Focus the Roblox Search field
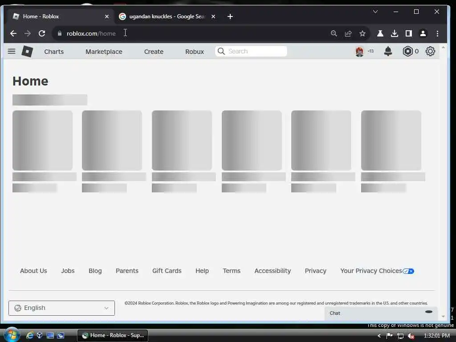Viewport: 456px width, 342px height. pos(251,51)
